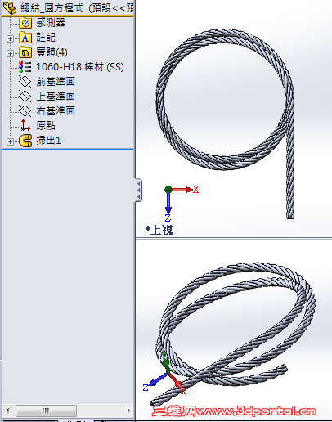Viewport: 332px width, 422px height.
Task: Expand the 掃出1 feature node
Action: (x=10, y=141)
